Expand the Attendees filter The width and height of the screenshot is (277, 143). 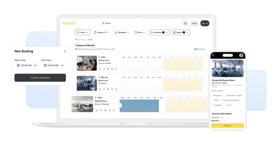click(122, 32)
